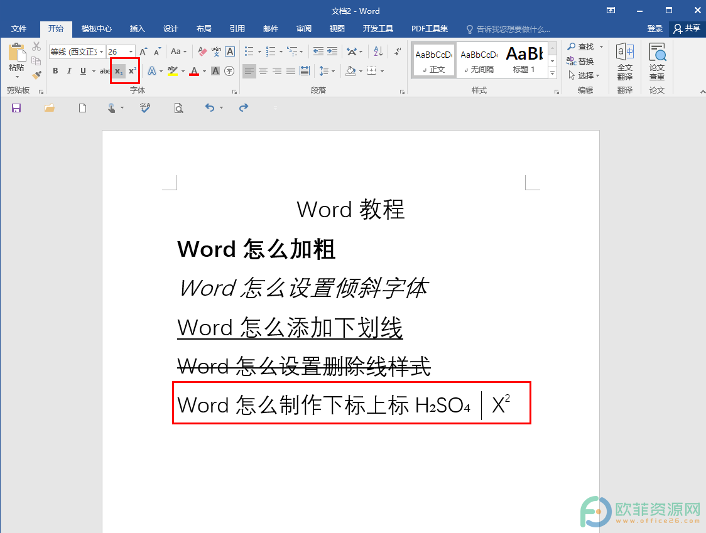Open print preview icon

(x=179, y=108)
